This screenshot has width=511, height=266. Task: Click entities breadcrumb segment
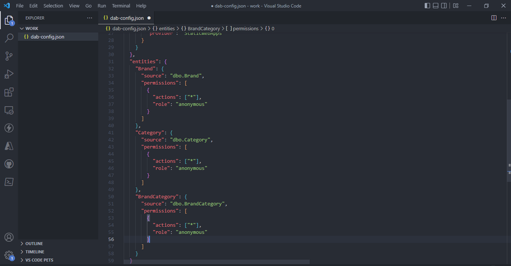(164, 29)
